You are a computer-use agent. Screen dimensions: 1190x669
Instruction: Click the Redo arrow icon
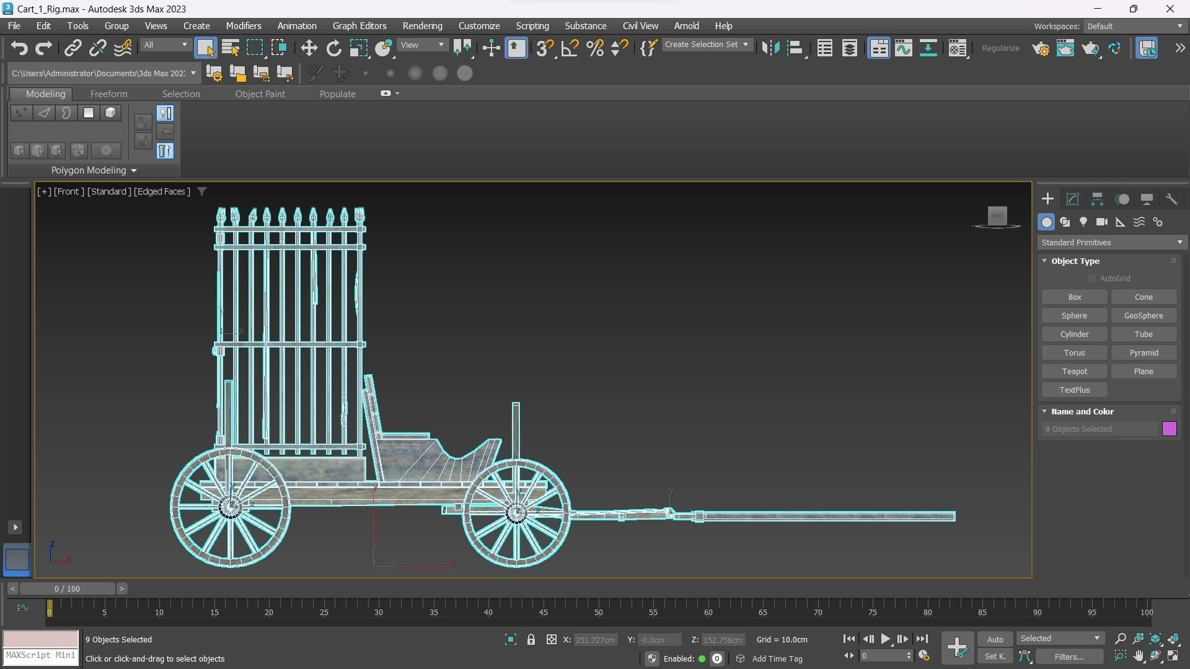43,48
